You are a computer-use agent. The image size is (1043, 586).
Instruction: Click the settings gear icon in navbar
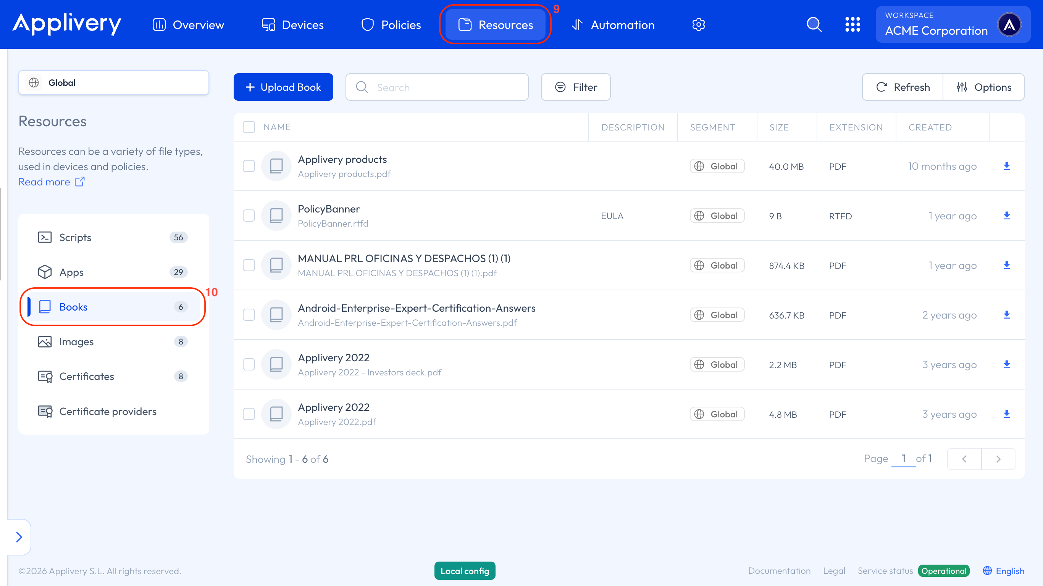click(x=698, y=25)
